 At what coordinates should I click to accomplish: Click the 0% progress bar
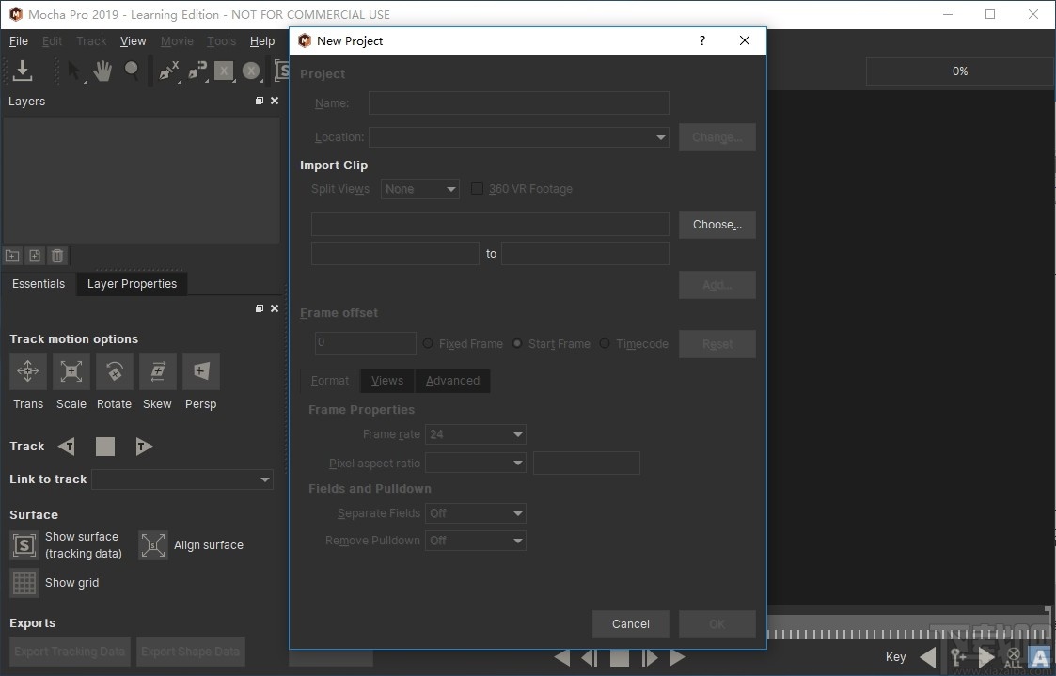click(960, 71)
